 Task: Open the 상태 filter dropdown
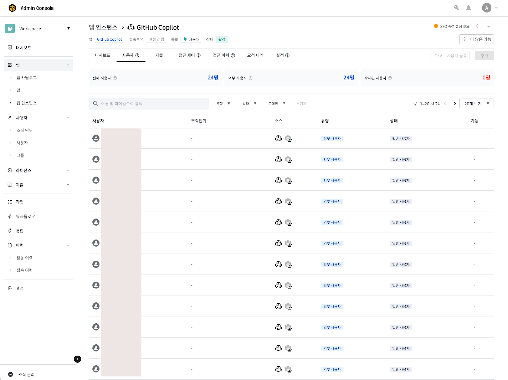(249, 104)
